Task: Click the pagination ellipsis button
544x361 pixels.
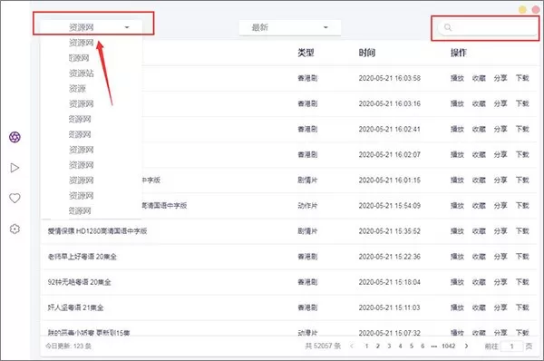Action: pos(433,346)
